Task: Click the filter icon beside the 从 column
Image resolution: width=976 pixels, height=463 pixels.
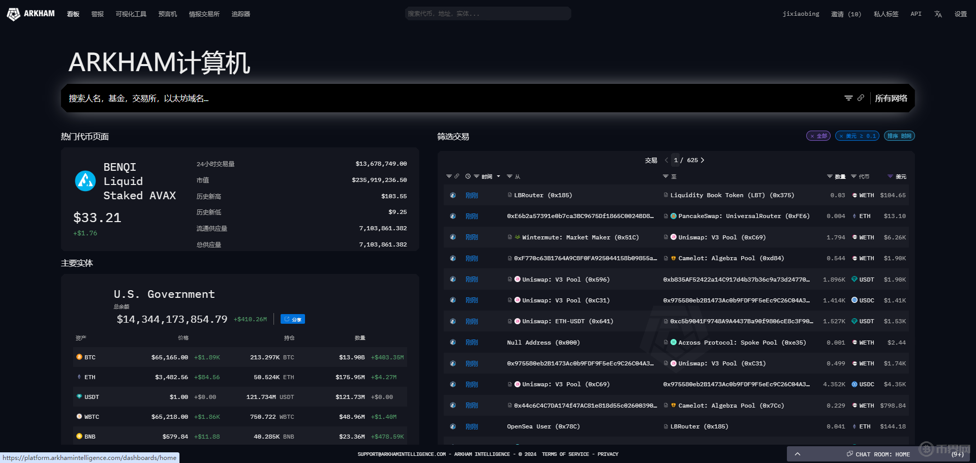Action: pos(509,176)
